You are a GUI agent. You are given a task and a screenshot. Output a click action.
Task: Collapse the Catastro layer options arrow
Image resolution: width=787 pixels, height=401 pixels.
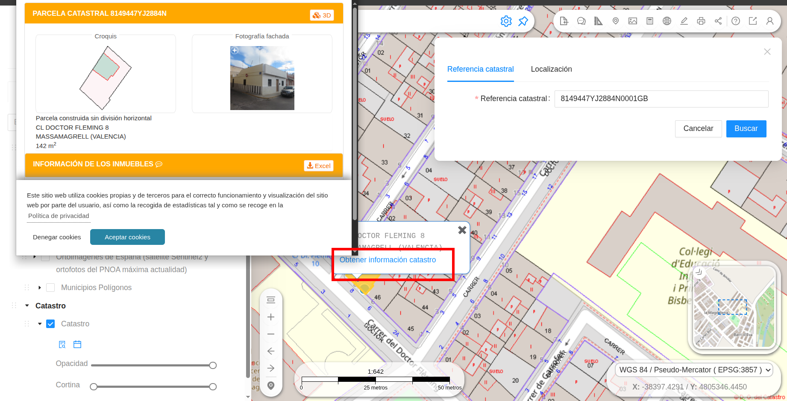click(x=40, y=324)
